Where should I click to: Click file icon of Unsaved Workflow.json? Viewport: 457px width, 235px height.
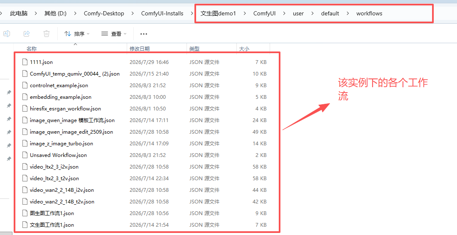(25, 155)
